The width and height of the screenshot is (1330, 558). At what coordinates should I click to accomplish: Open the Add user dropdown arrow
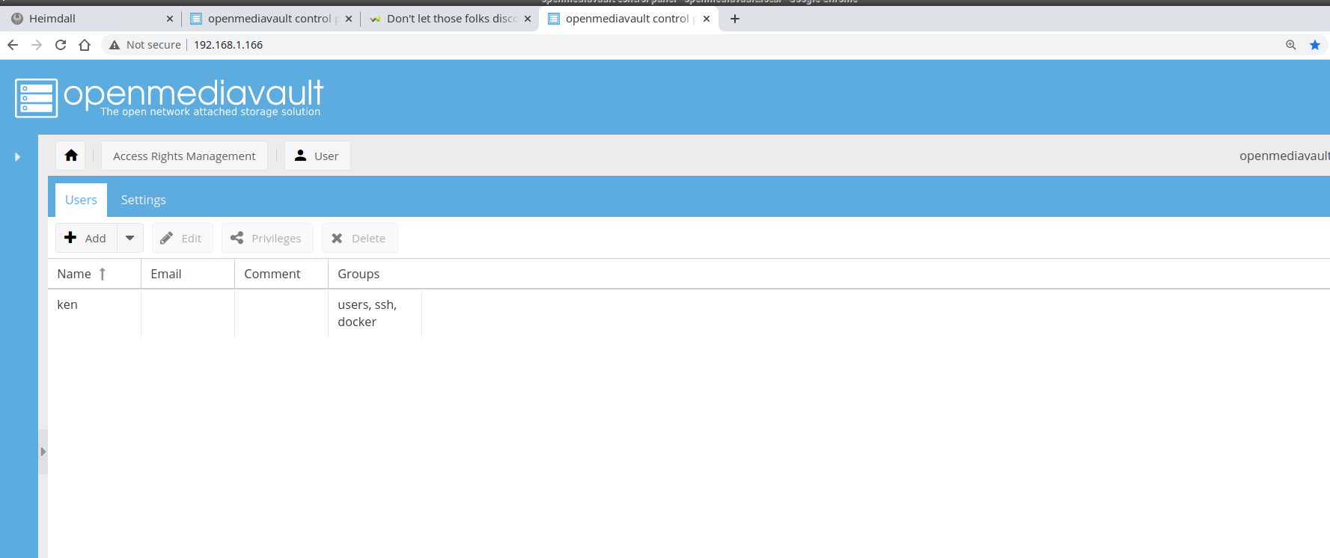tap(129, 238)
